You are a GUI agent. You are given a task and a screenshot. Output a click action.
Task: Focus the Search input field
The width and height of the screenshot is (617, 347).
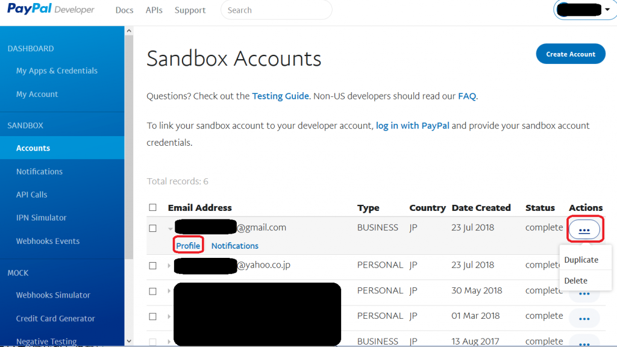[276, 10]
